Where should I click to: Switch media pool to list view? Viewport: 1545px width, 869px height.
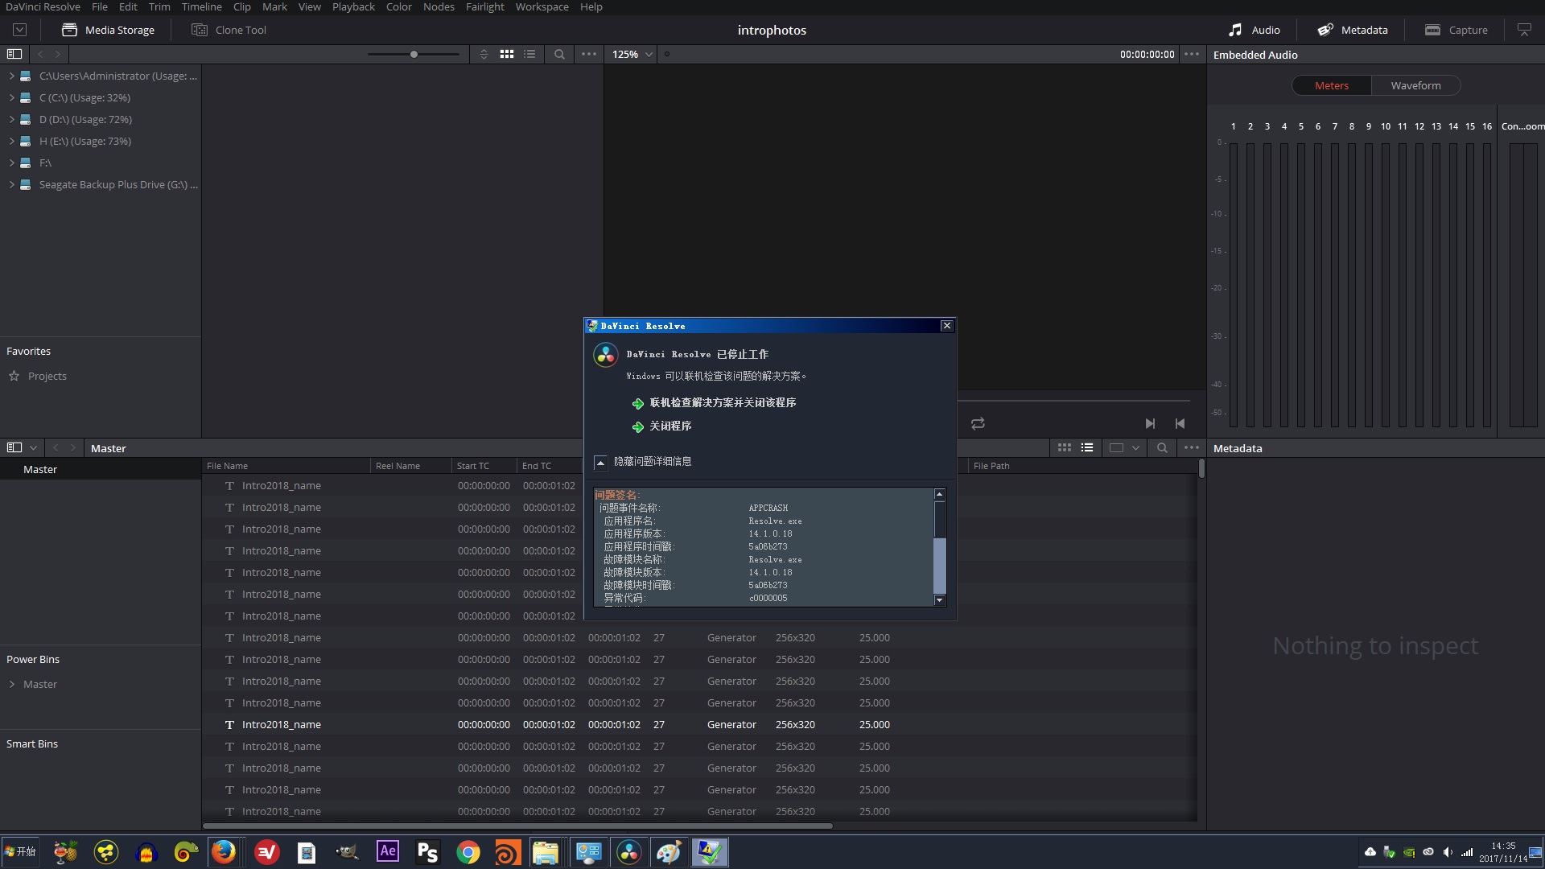pyautogui.click(x=1087, y=447)
